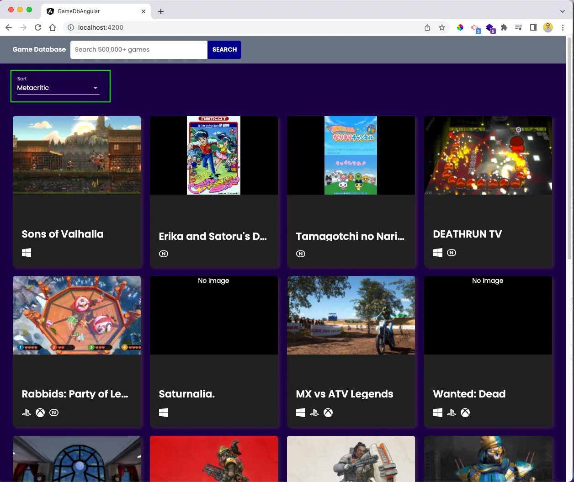574x482 pixels.
Task: Open the Chrome three-dot menu
Action: [x=563, y=27]
